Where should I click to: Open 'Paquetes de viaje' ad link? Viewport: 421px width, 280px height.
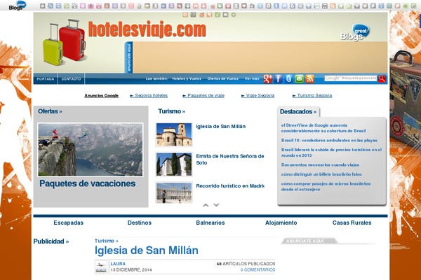[203, 96]
